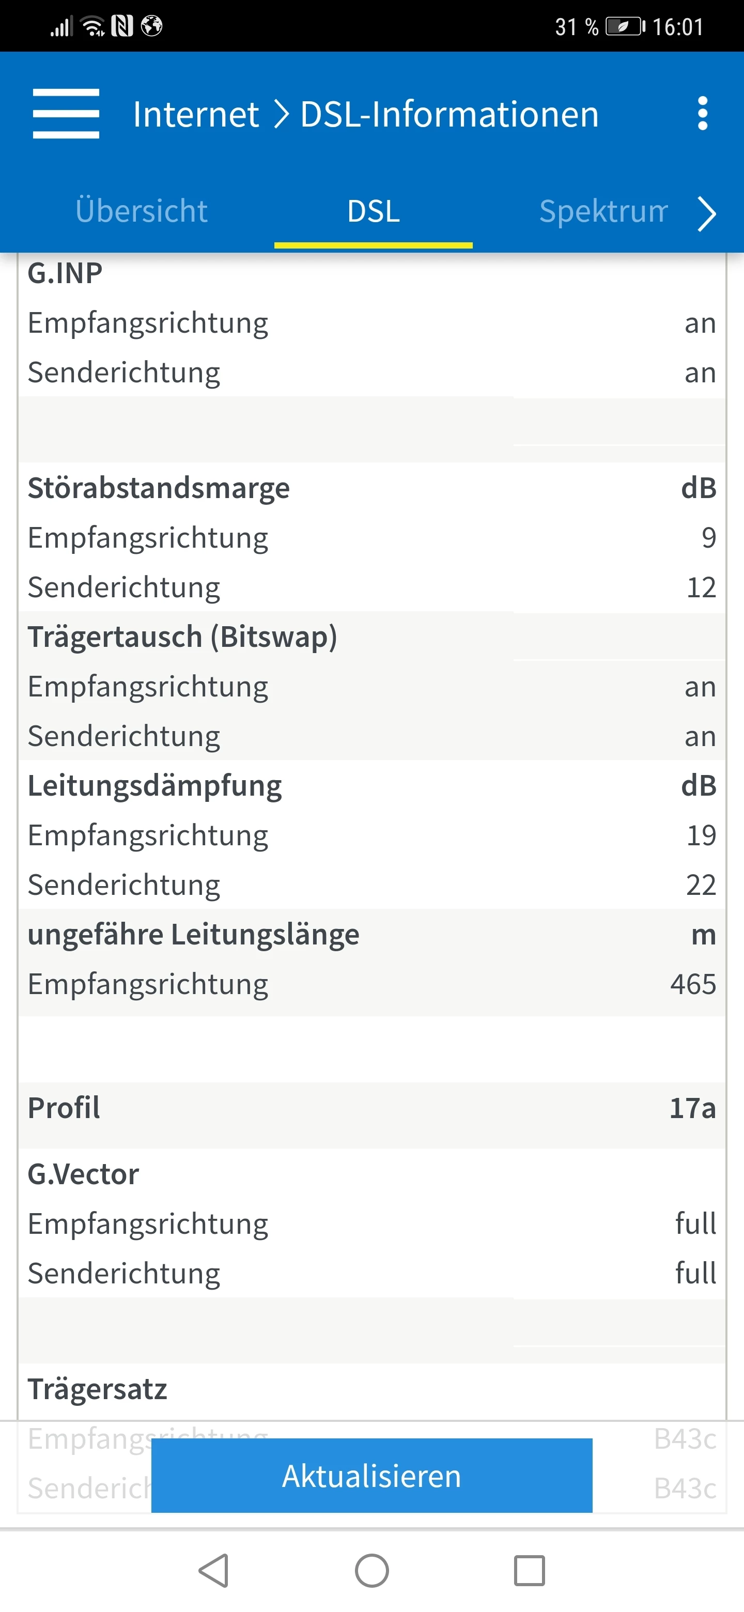The width and height of the screenshot is (744, 1612).
Task: Tap the Android home circle icon
Action: tap(371, 1570)
